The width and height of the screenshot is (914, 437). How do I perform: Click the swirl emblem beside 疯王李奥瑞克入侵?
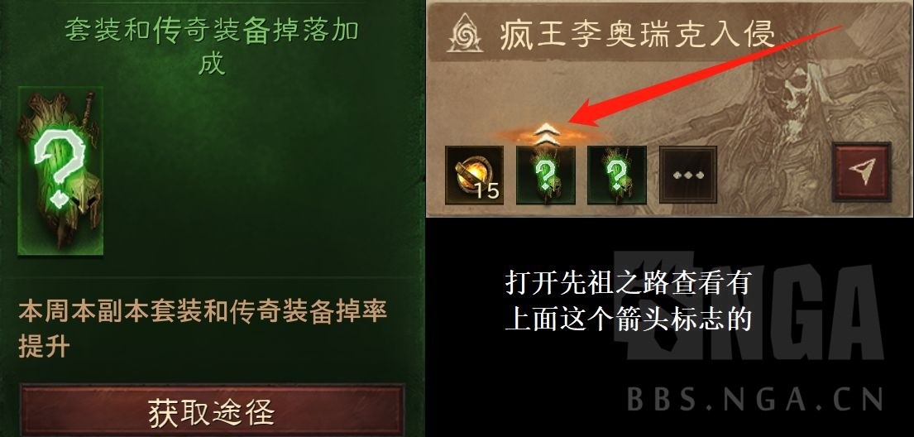click(465, 35)
